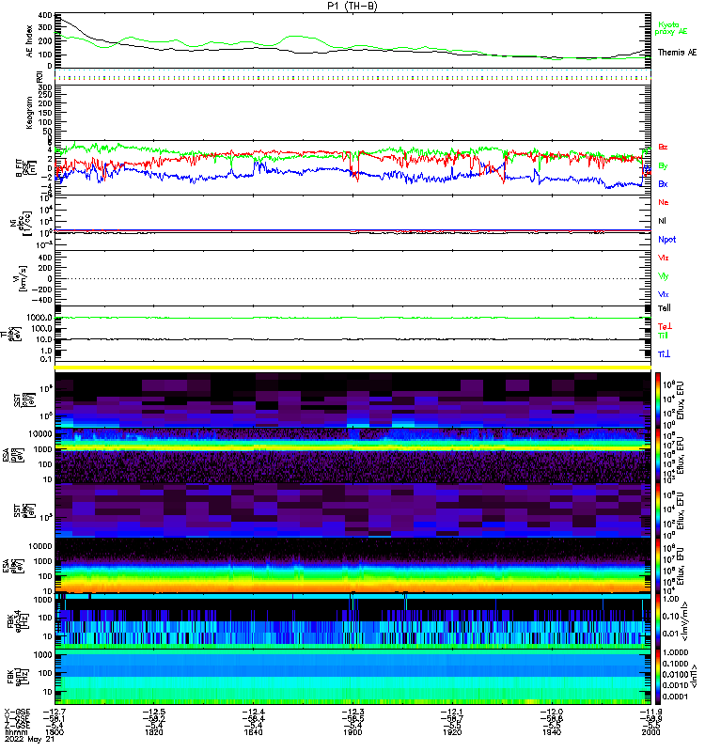Select the red Bz legend label
Screen dimensions: 705x752
pyautogui.click(x=663, y=147)
